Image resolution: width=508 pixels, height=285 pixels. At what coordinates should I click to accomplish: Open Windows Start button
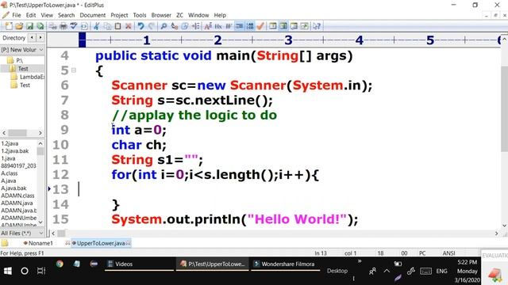[x=8, y=271]
